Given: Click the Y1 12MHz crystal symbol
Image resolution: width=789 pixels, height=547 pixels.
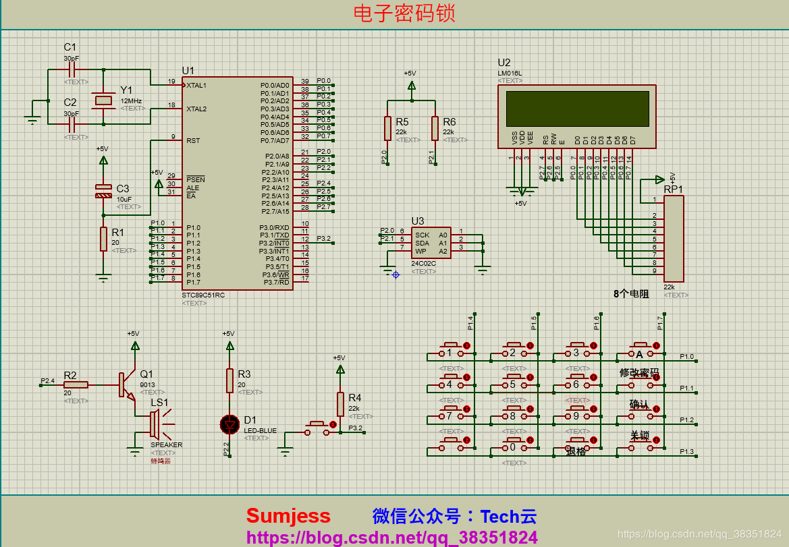Looking at the screenshot, I should coord(103,100).
